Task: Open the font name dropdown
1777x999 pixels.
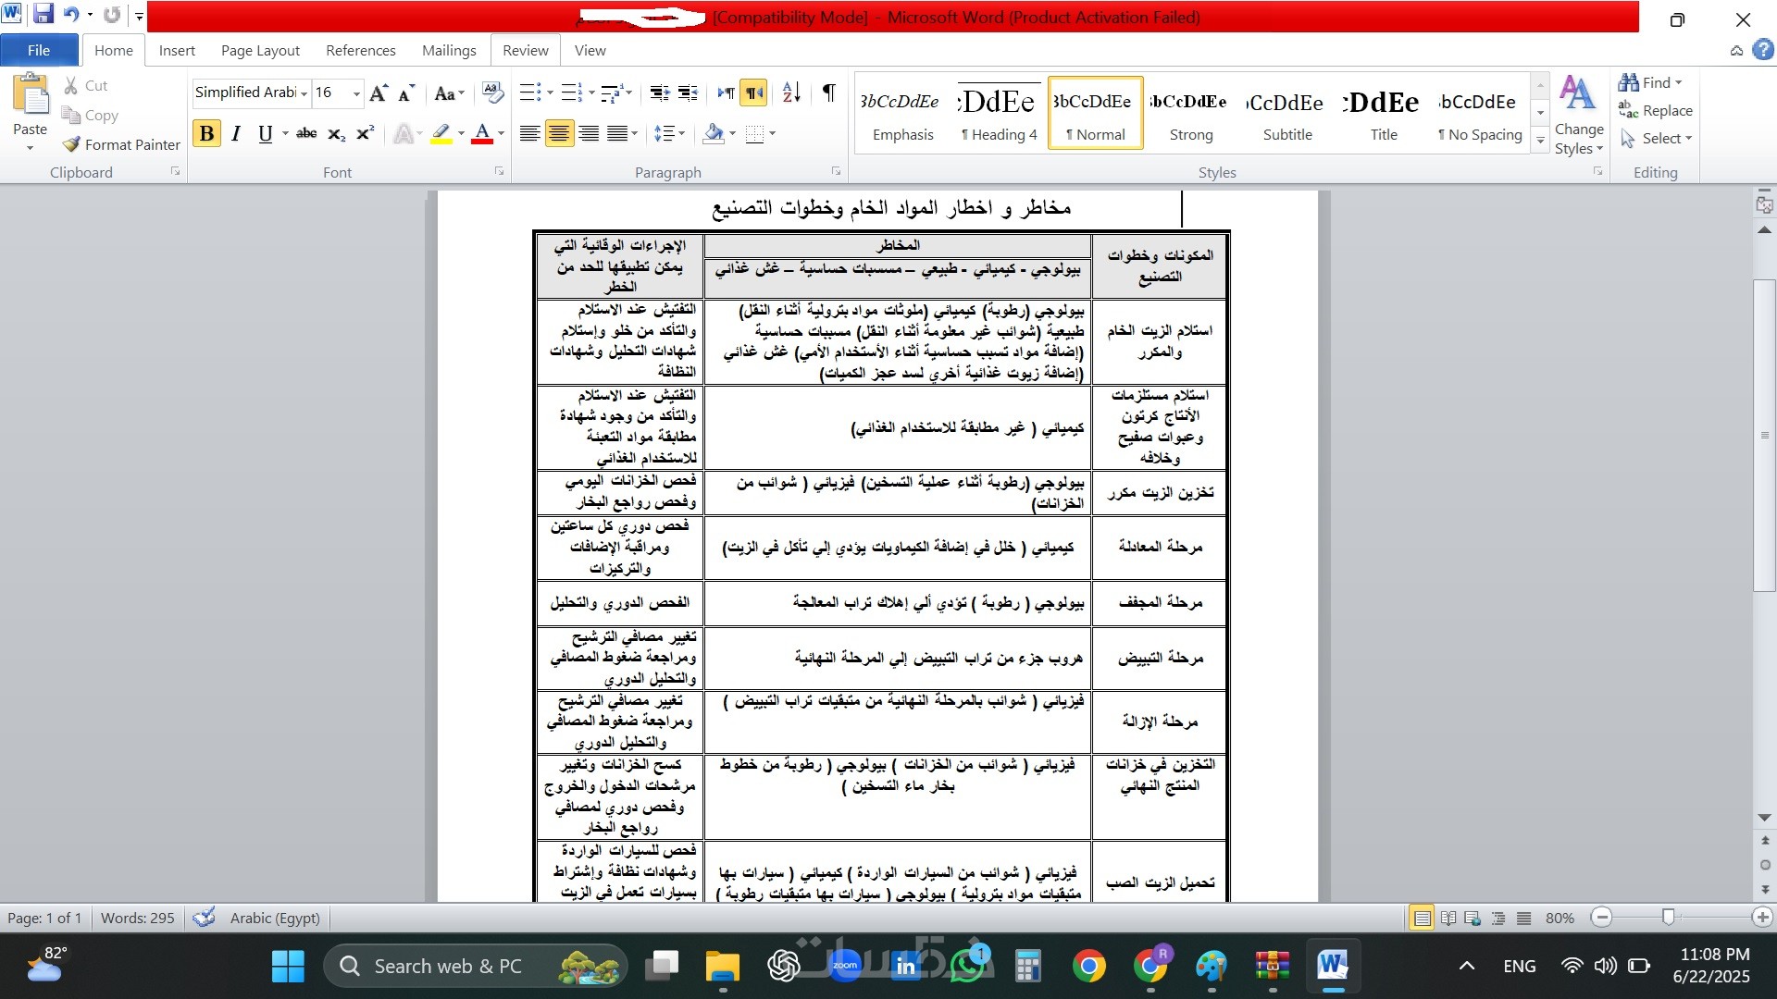Action: pyautogui.click(x=304, y=93)
